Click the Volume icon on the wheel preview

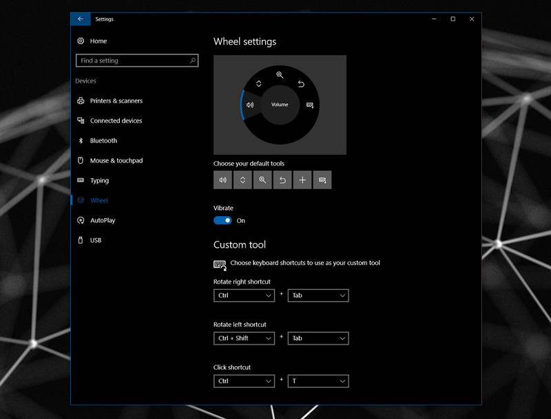click(249, 105)
